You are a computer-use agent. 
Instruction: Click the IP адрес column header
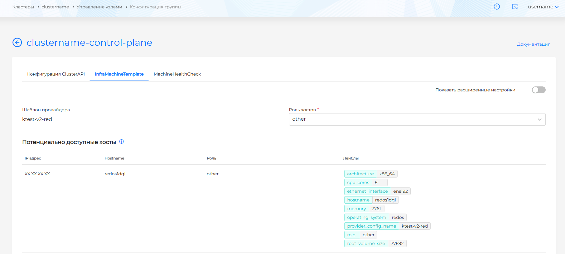point(33,158)
